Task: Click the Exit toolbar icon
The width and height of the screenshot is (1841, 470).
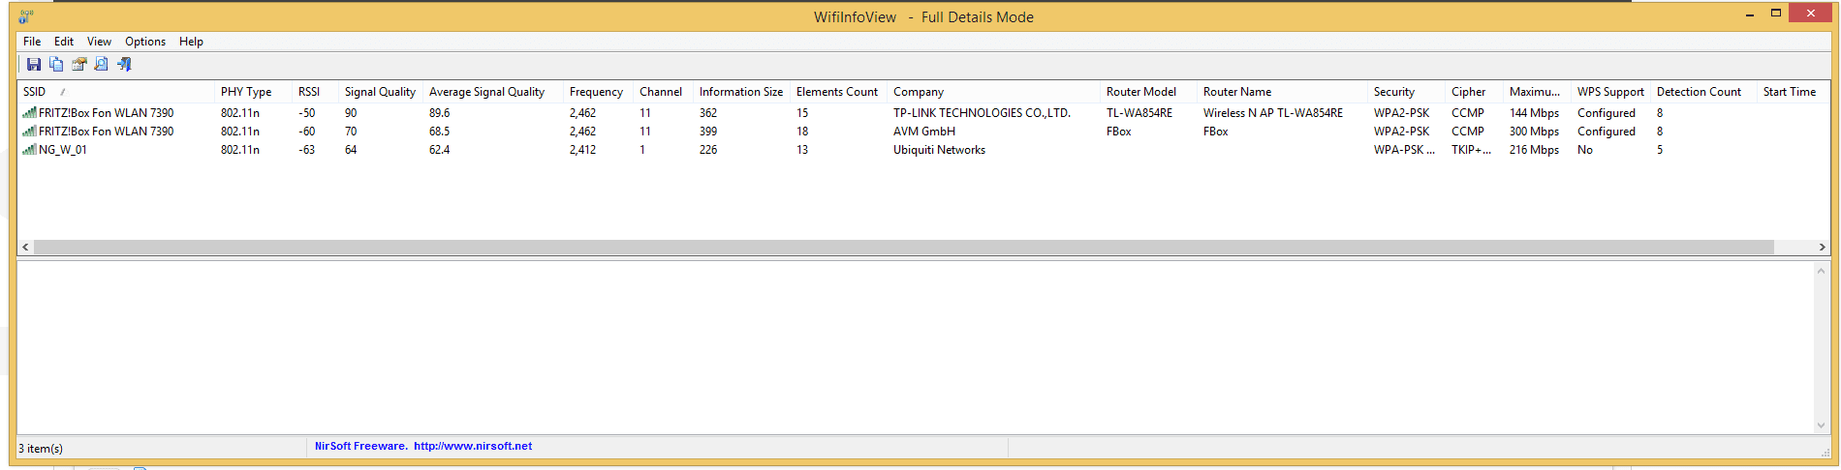Action: (x=124, y=64)
